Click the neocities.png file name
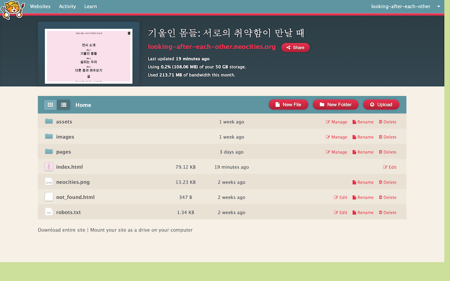Screen dimensions: 450x281 click(x=73, y=182)
